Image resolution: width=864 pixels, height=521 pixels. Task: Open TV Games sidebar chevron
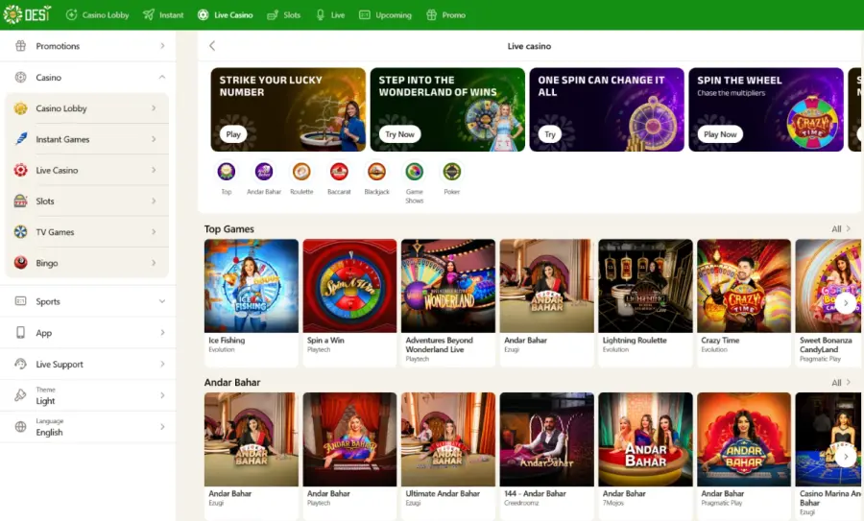point(154,232)
